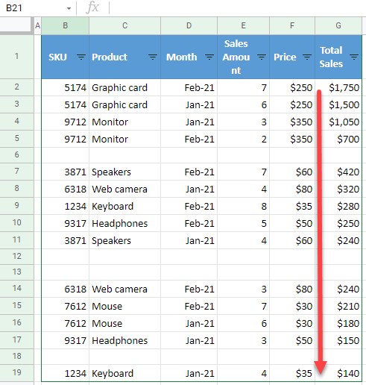The height and width of the screenshot is (385, 366).
Task: Select Keyboard cell in row 9
Action: tap(124, 206)
